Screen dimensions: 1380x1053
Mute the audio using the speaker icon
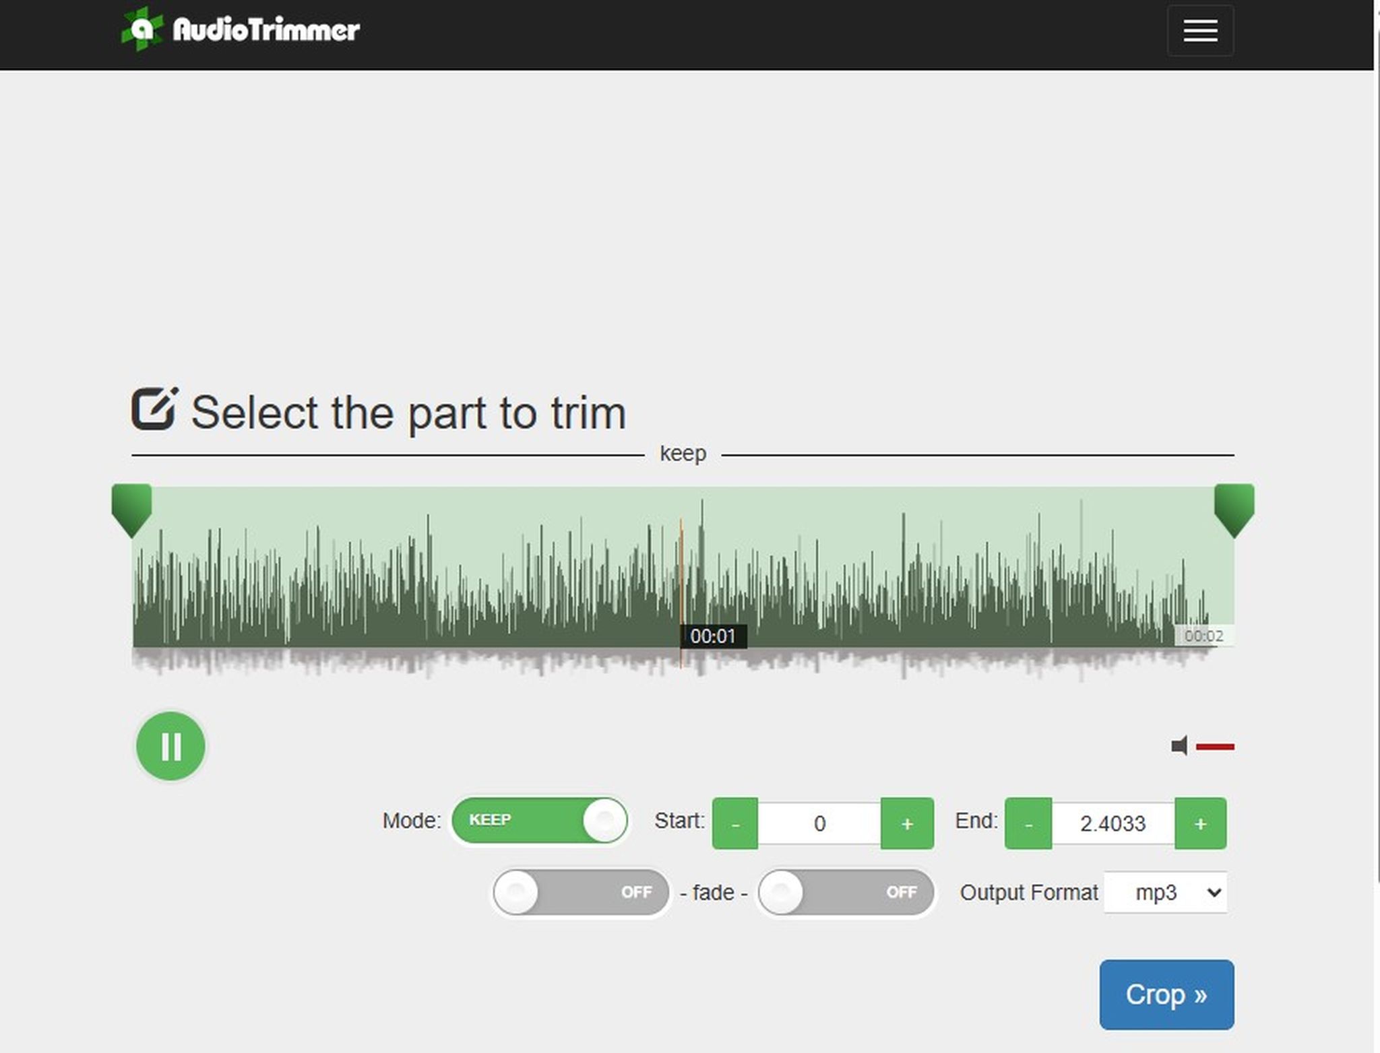1179,746
